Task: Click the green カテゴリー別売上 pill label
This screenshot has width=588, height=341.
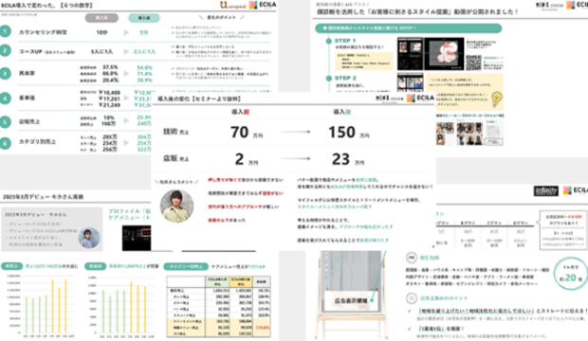Action: pos(186,266)
